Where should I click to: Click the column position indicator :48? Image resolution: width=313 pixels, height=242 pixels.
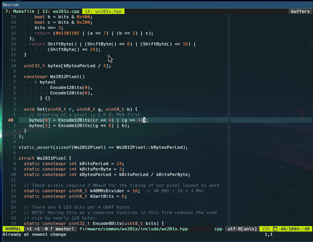(306, 229)
